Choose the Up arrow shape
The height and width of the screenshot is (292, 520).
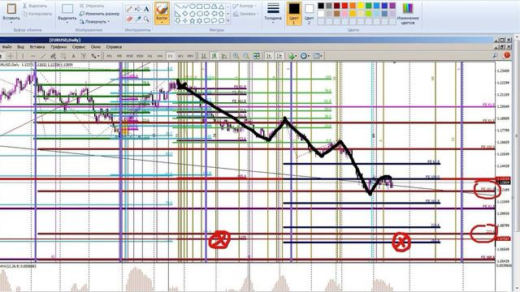(221, 14)
